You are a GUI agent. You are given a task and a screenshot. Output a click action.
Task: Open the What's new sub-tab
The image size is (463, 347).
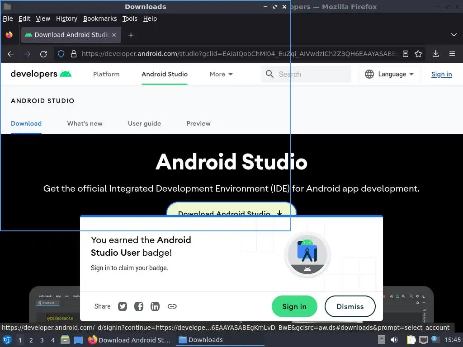[x=85, y=123]
